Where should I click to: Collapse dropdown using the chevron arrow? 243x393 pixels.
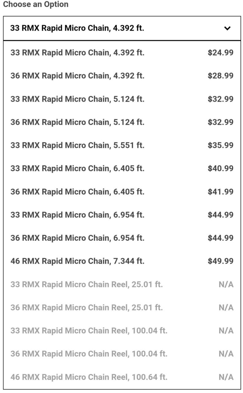(x=227, y=28)
